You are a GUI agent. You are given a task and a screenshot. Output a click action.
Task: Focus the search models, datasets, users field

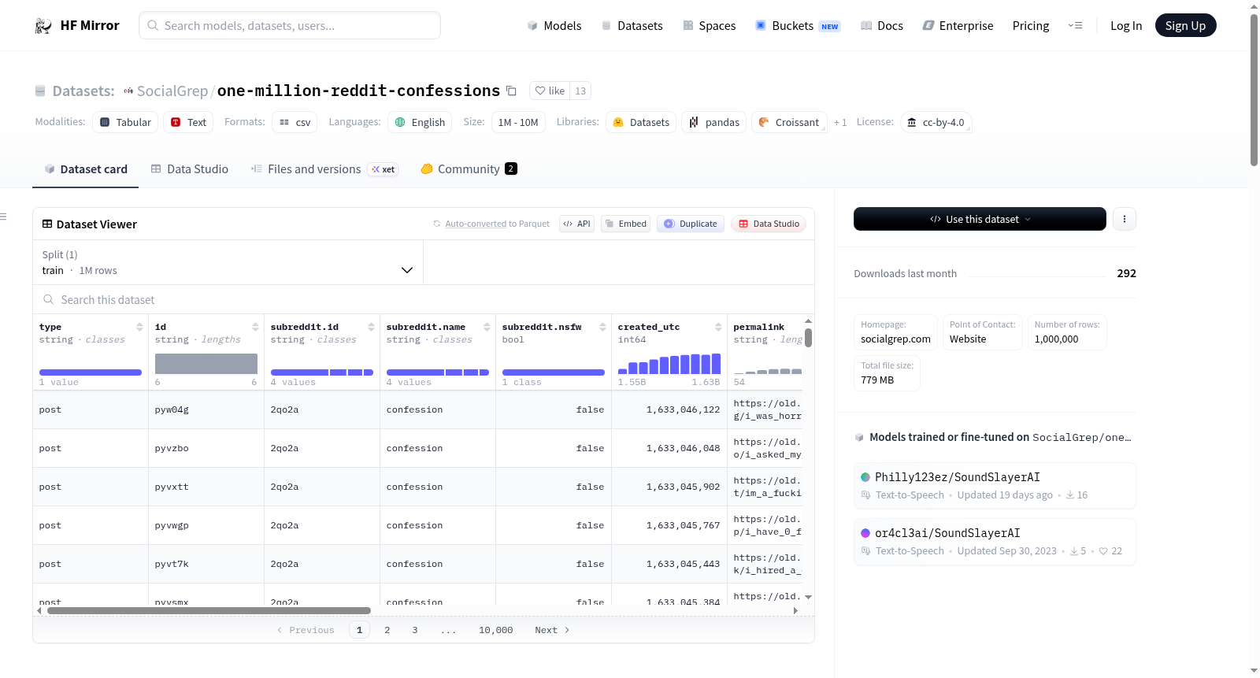(x=290, y=25)
